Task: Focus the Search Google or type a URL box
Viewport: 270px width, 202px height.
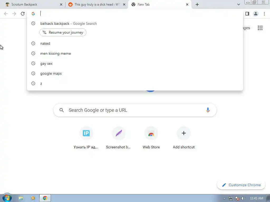Action: (x=135, y=110)
